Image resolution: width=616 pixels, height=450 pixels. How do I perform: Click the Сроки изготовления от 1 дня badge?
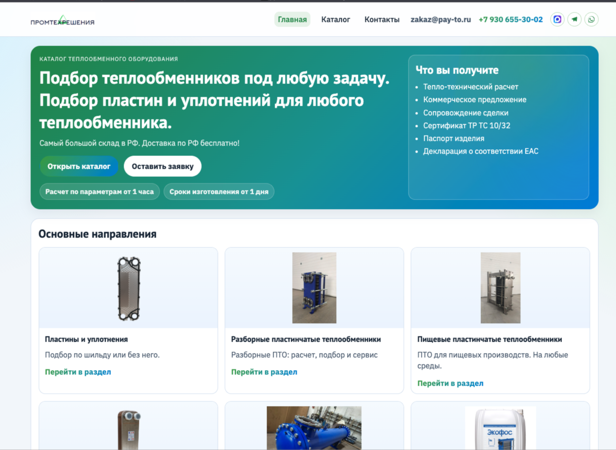pos(219,192)
